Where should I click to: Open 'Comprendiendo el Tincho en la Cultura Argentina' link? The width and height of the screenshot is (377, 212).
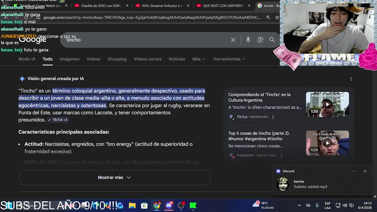pyautogui.click(x=259, y=97)
